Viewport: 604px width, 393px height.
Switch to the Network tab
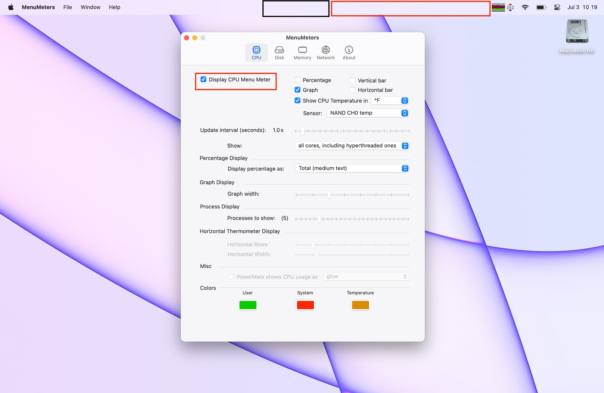tap(325, 52)
